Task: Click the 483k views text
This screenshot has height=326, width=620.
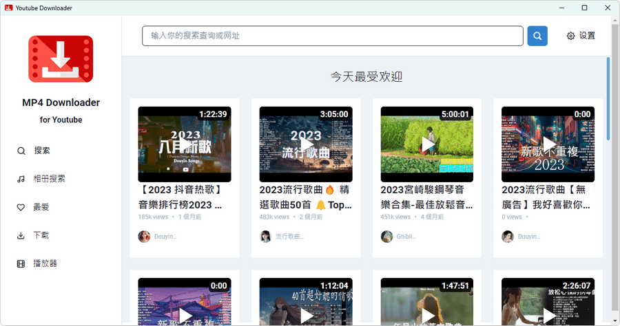Action: click(274, 217)
